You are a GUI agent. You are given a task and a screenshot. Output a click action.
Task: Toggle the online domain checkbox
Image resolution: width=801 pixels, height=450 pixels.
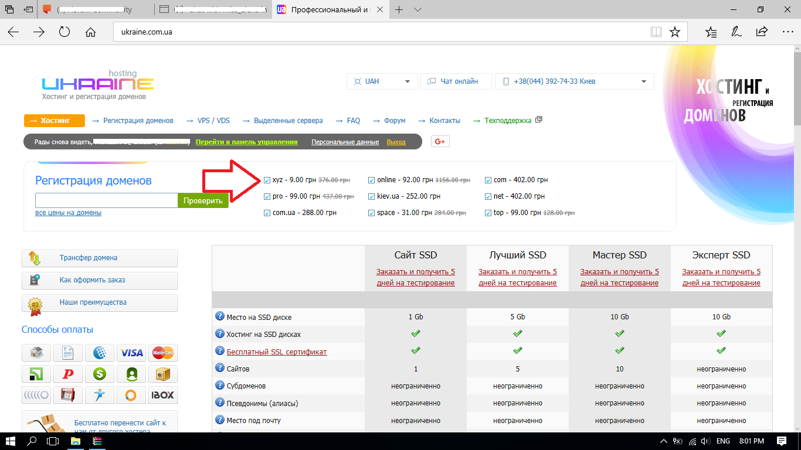point(372,180)
